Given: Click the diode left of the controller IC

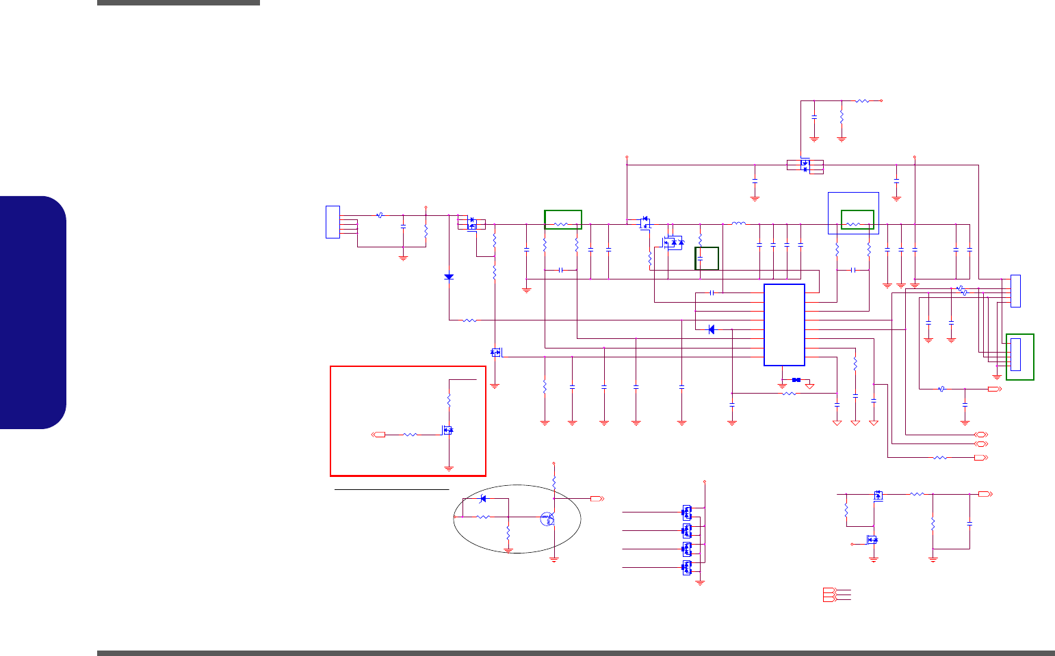Looking at the screenshot, I should coord(711,329).
